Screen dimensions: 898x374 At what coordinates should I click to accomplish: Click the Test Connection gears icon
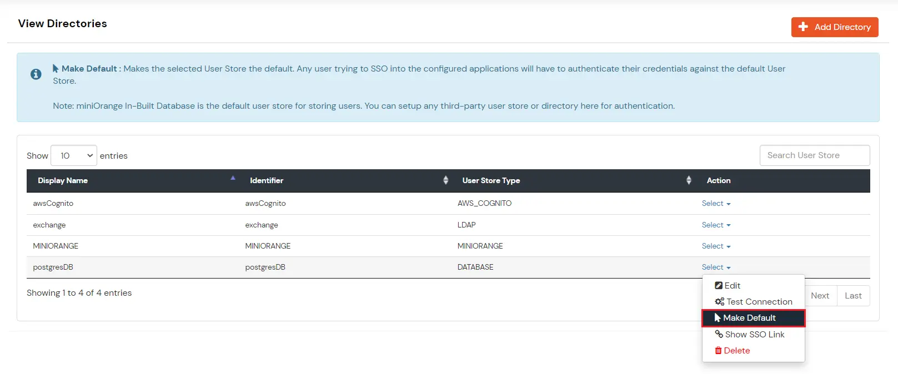(x=720, y=302)
